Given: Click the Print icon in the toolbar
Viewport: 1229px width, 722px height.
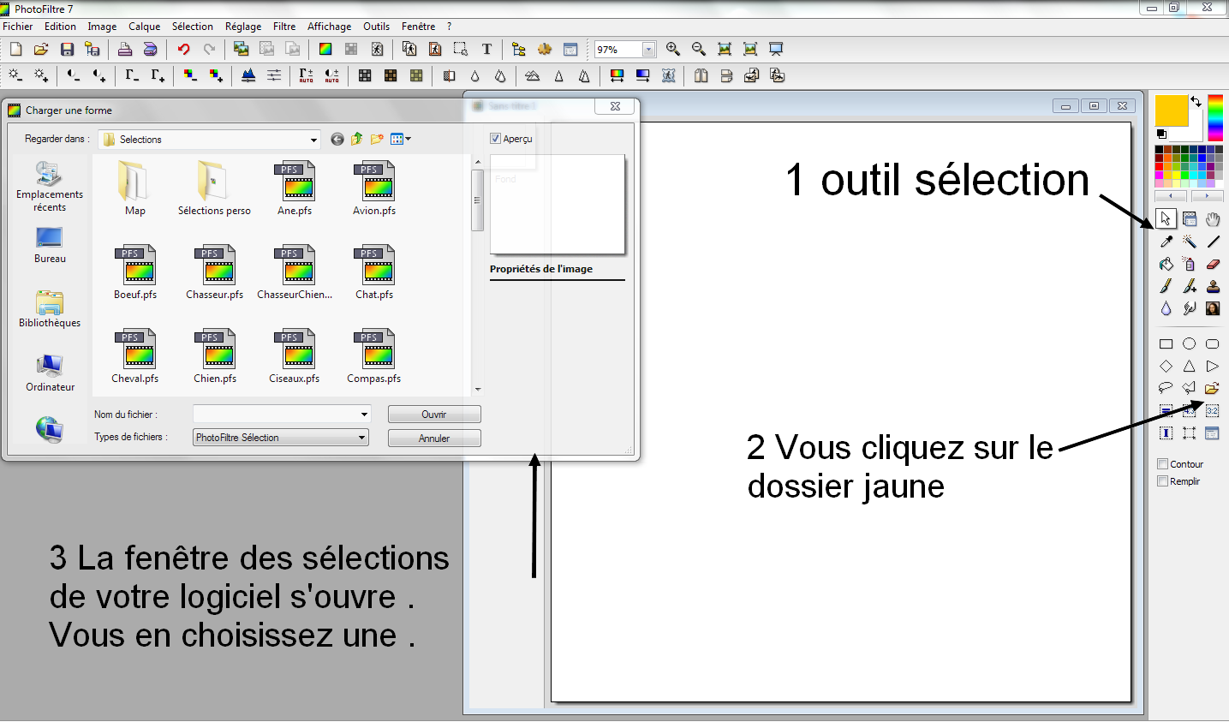Looking at the screenshot, I should point(124,50).
